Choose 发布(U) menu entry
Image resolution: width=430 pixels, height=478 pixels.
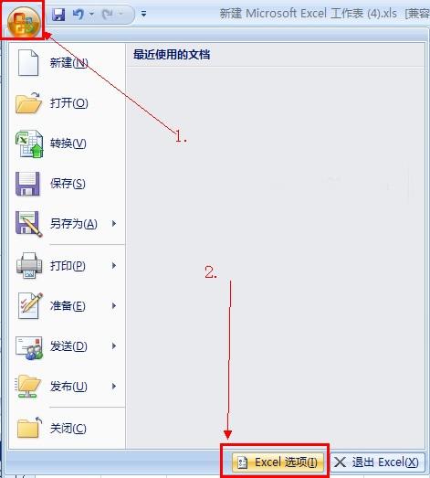click(x=67, y=387)
